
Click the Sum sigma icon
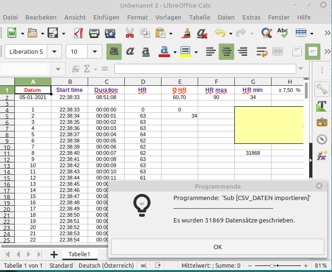[x=87, y=69]
